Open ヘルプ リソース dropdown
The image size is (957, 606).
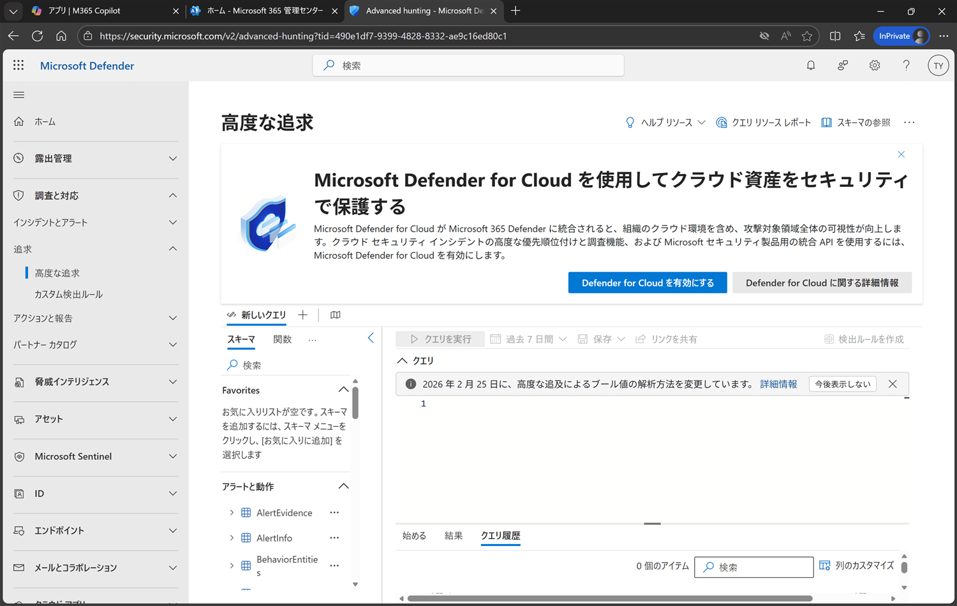point(665,122)
